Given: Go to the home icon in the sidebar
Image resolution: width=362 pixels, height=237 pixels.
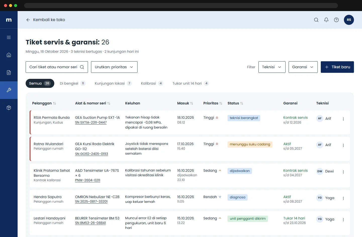Looking at the screenshot, I should [9, 55].
